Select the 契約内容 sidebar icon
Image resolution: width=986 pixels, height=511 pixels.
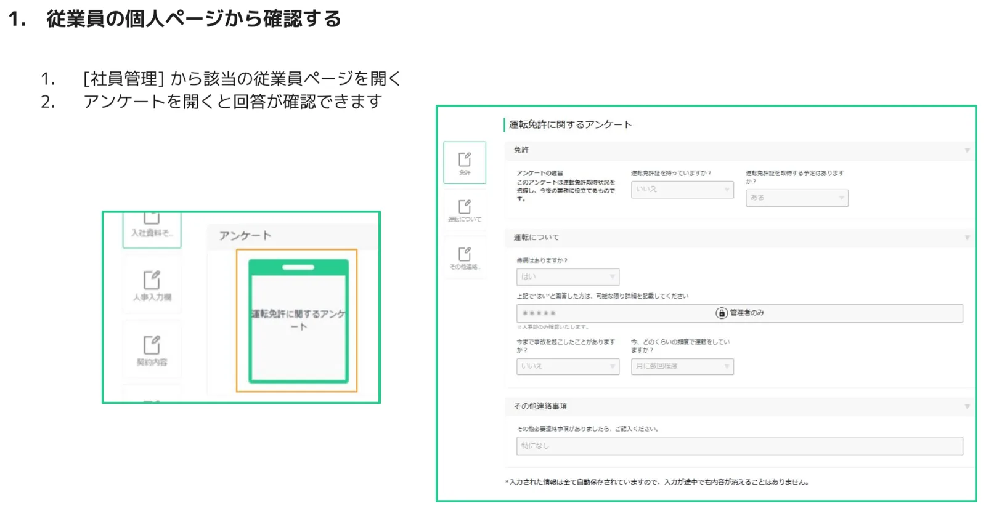click(x=152, y=350)
